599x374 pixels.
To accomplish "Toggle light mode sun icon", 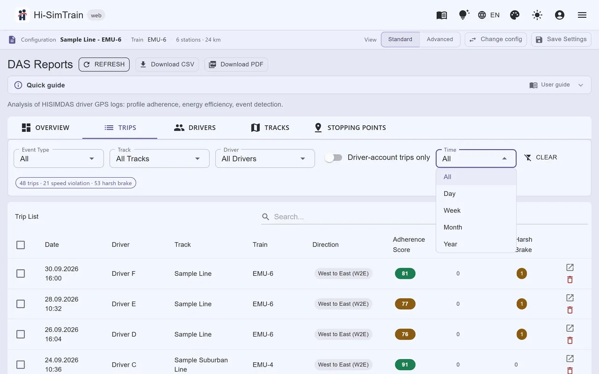I will click(537, 15).
